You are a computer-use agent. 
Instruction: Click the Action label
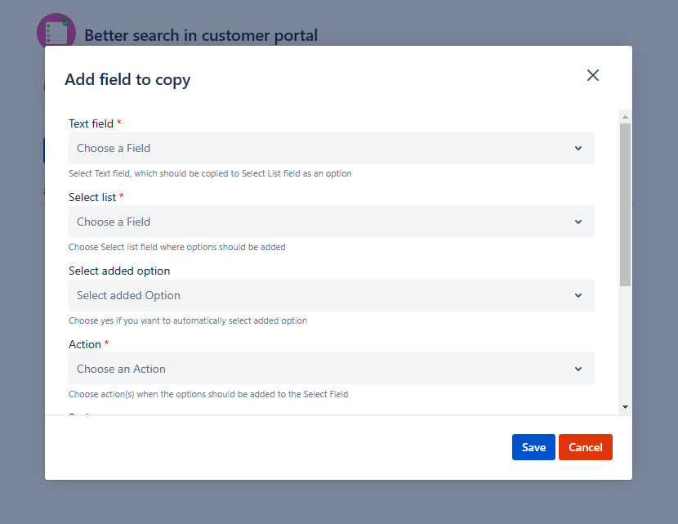coord(85,344)
